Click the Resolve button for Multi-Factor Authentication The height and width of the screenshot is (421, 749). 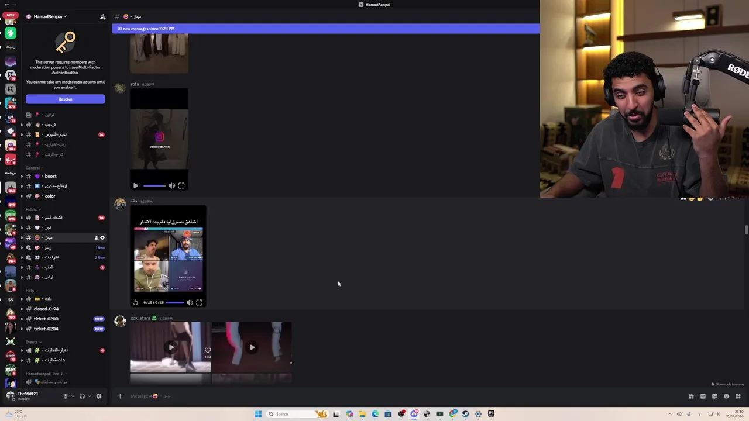point(65,99)
